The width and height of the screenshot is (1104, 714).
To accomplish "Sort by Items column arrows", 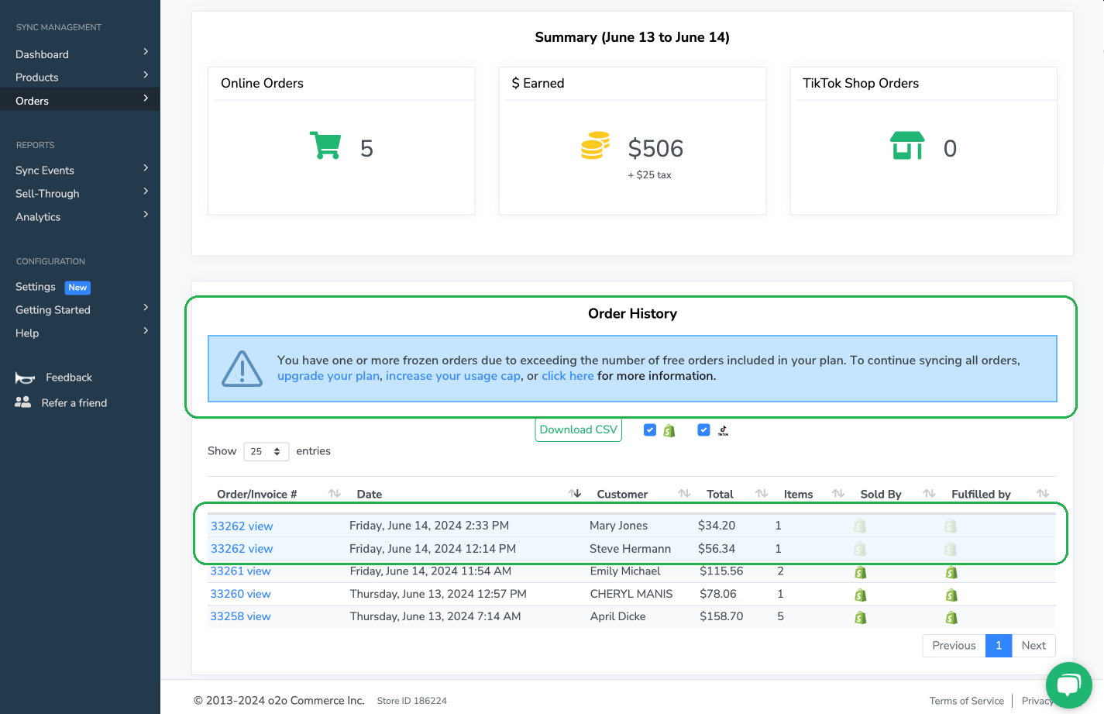I will point(838,493).
